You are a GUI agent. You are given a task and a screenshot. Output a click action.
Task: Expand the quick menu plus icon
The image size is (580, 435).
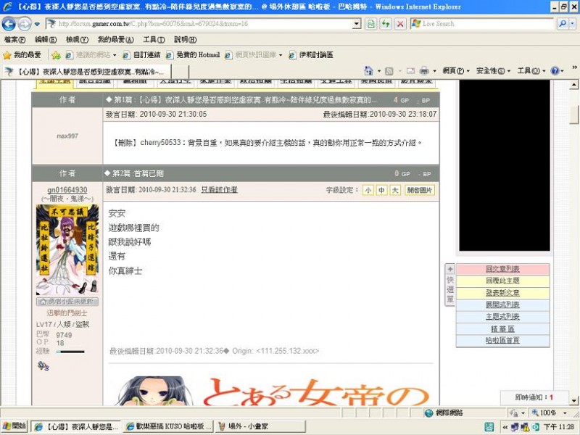449,269
